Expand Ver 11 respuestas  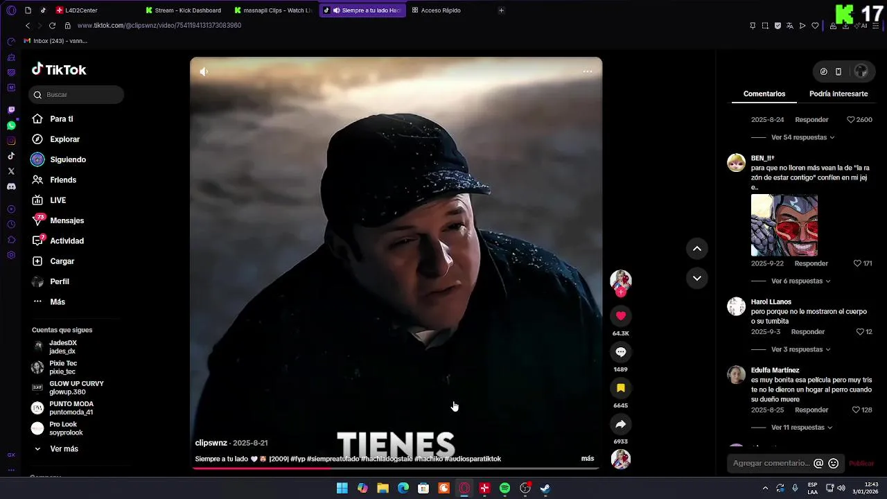[x=802, y=428]
